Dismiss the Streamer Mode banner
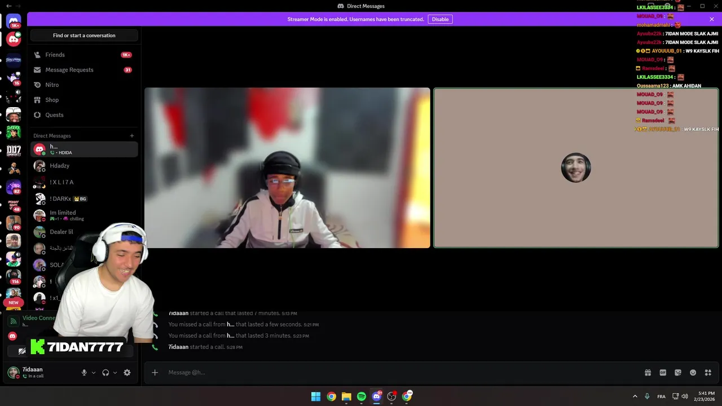722x406 pixels. point(711,19)
